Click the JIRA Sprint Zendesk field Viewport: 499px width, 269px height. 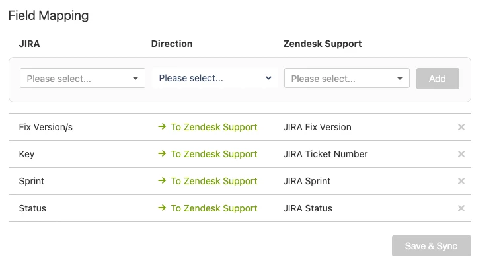307,181
